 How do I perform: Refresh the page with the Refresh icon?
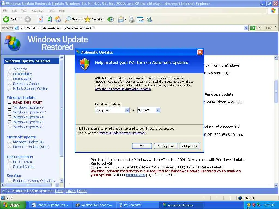point(49,19)
